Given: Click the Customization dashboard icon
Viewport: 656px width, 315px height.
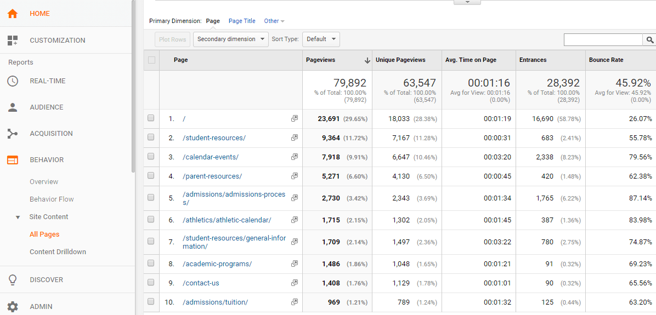Looking at the screenshot, I should click(13, 40).
